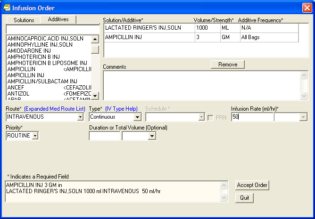This screenshot has height=219, width=315.
Task: Click the Accept Order button
Action: [x=252, y=185]
